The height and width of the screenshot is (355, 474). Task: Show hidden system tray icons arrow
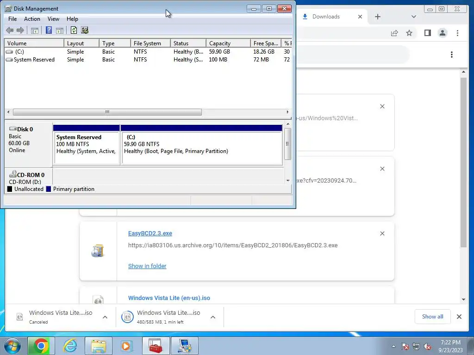(x=393, y=346)
